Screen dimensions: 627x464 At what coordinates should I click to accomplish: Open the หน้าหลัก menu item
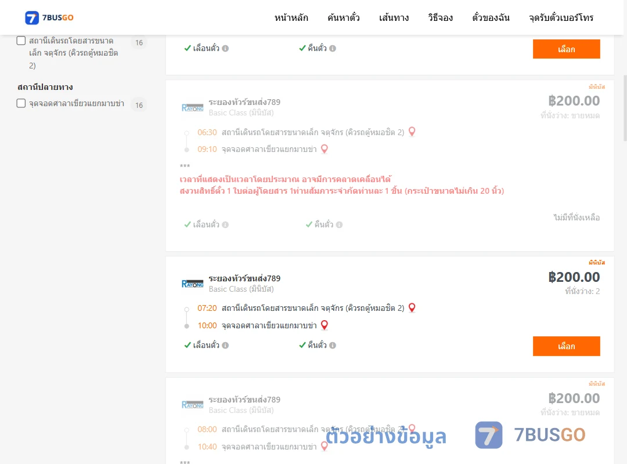pos(291,17)
